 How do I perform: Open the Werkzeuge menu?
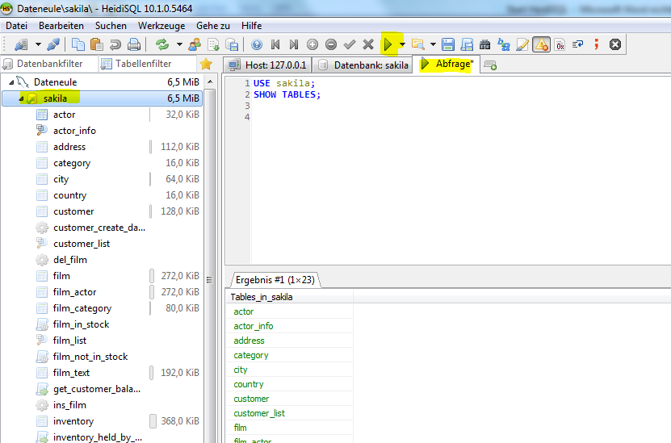point(161,26)
